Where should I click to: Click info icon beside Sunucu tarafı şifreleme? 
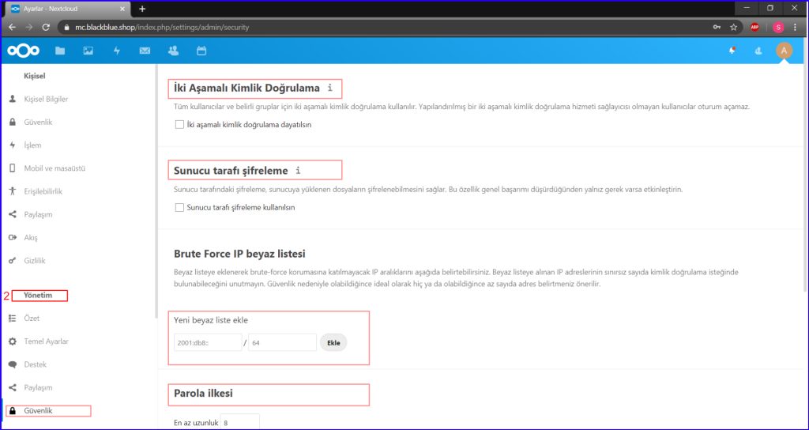pyautogui.click(x=298, y=171)
